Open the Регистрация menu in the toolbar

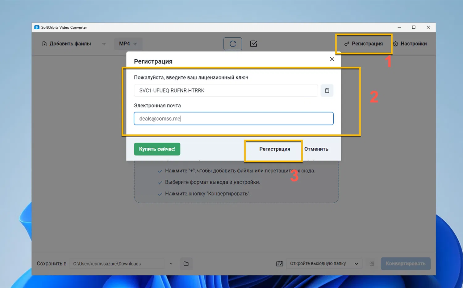364,43
